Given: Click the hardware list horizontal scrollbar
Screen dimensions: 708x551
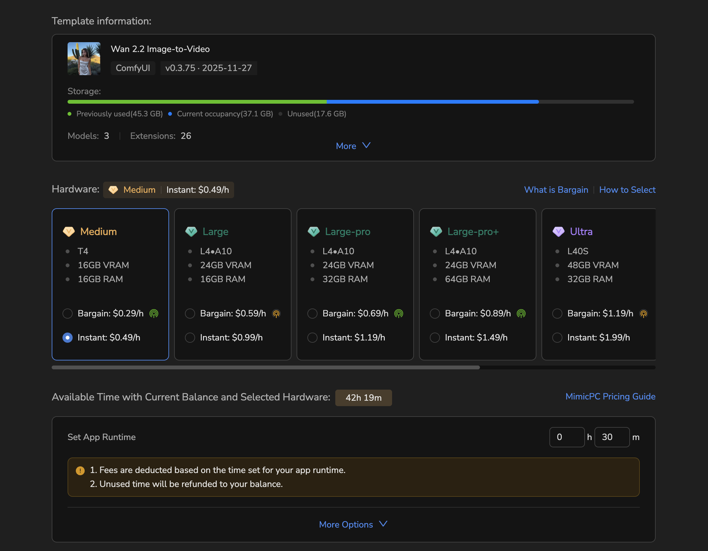Looking at the screenshot, I should (x=266, y=367).
